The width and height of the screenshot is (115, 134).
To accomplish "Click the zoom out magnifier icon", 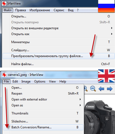I will 93,89.
